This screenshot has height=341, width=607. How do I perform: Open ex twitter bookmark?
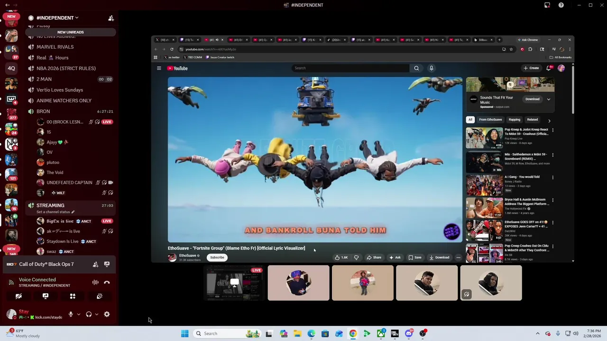(172, 57)
